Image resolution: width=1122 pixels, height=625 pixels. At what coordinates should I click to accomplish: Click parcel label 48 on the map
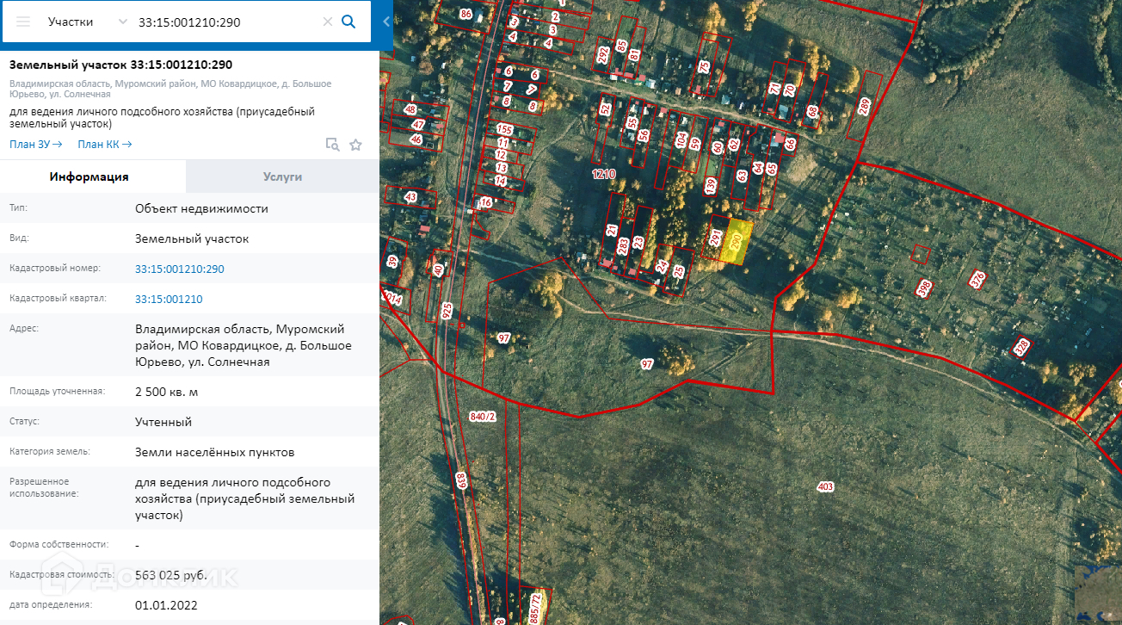pyautogui.click(x=410, y=110)
